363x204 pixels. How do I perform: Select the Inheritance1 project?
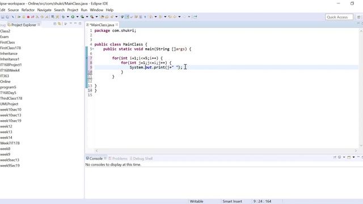point(10,59)
